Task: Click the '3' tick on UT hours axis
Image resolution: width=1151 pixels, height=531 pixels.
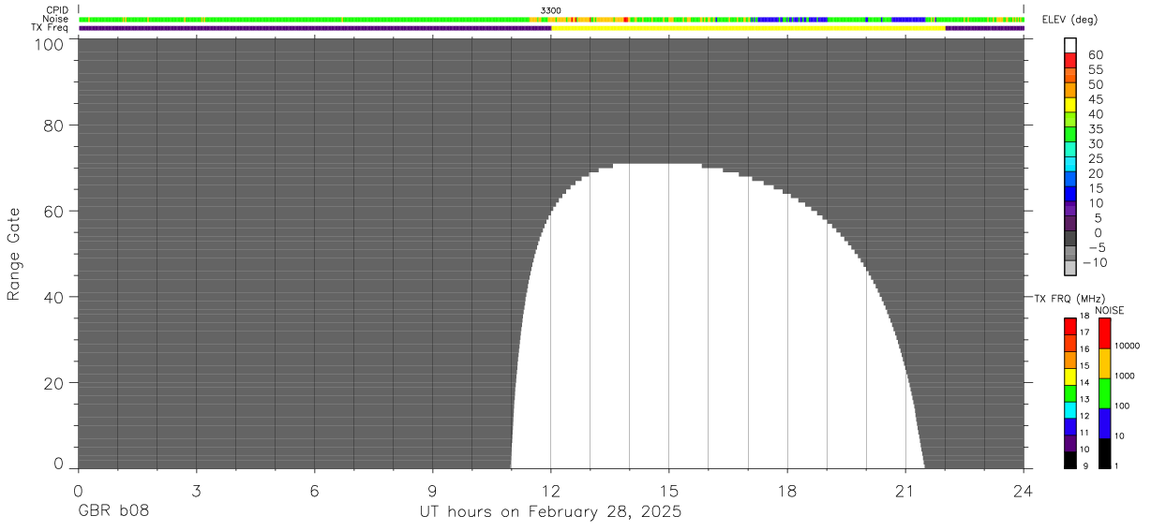Action: click(196, 490)
